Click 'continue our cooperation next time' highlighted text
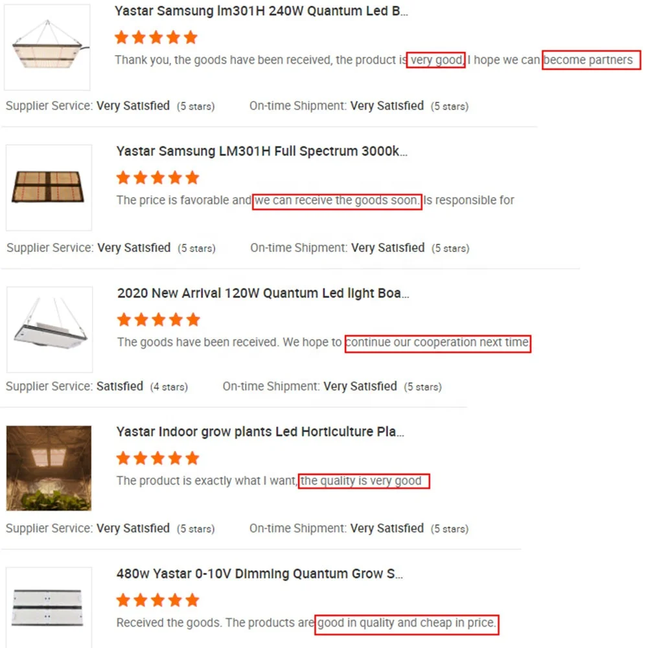This screenshot has height=648, width=648. tap(437, 343)
